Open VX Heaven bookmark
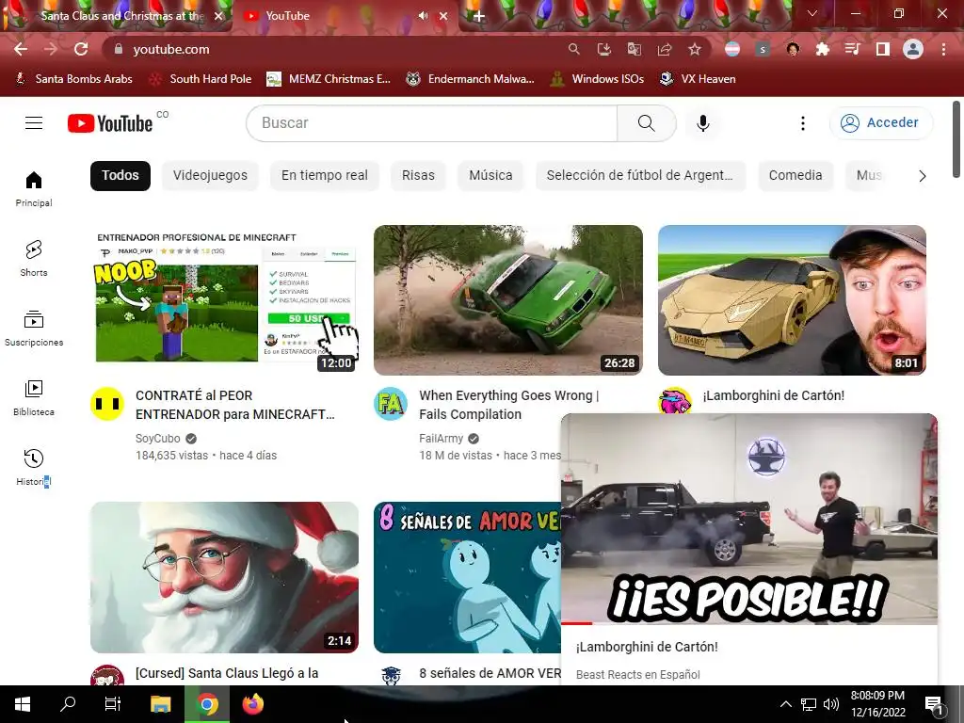The height and width of the screenshot is (723, 964). point(698,79)
